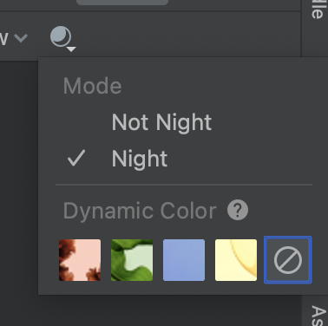Click the truncated 'w' dropdown label
Viewport: 328px width, 326px height.
(x=3, y=38)
